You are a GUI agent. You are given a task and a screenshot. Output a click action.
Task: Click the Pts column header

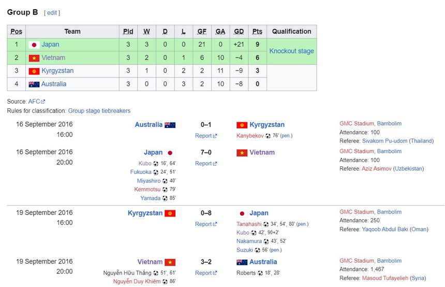coord(257,32)
